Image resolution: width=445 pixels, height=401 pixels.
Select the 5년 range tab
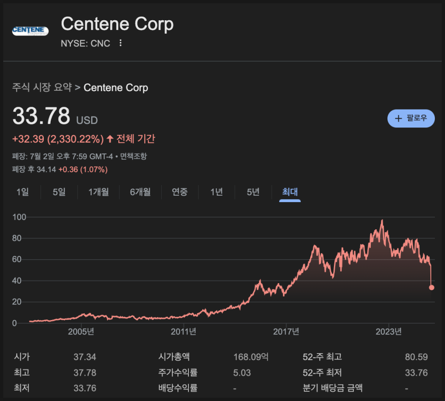click(253, 192)
